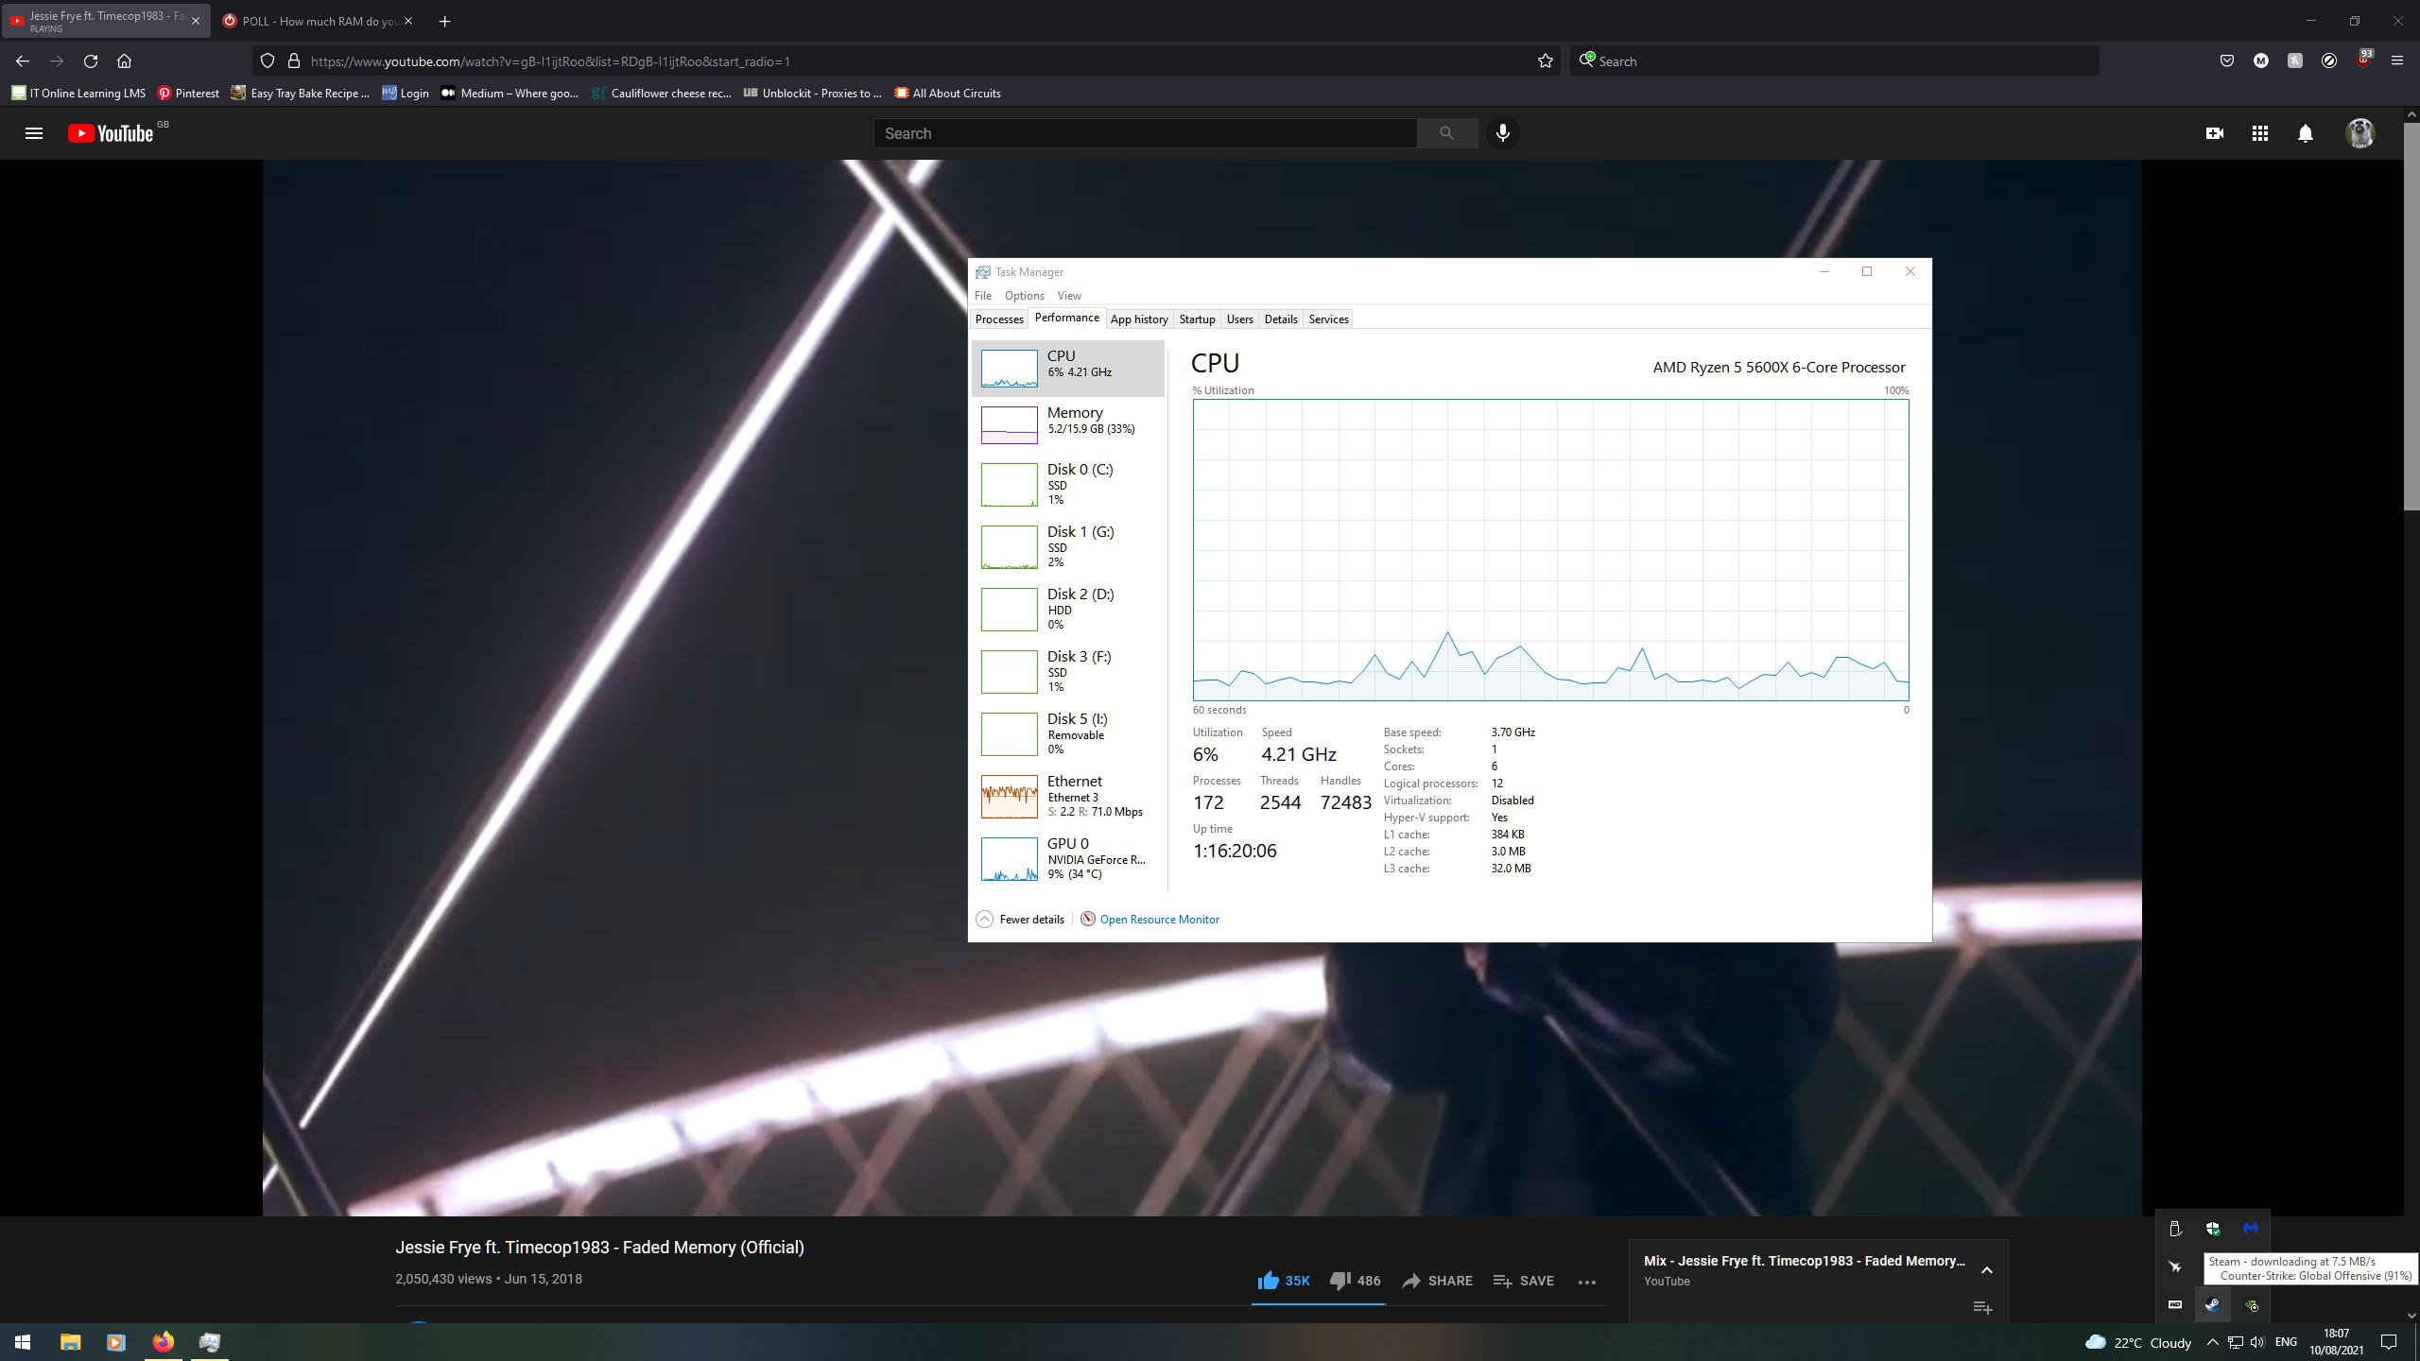Open the Users tab in Task Manager
This screenshot has width=2420, height=1361.
point(1239,319)
